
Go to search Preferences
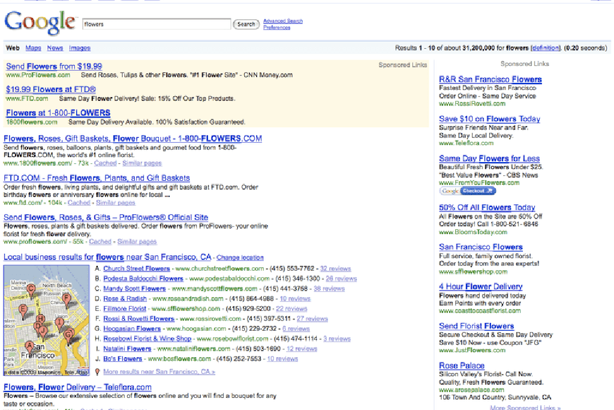[276, 28]
